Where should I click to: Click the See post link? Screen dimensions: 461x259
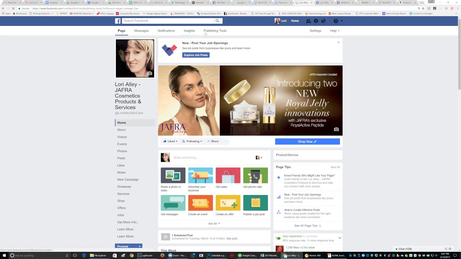click(x=232, y=238)
